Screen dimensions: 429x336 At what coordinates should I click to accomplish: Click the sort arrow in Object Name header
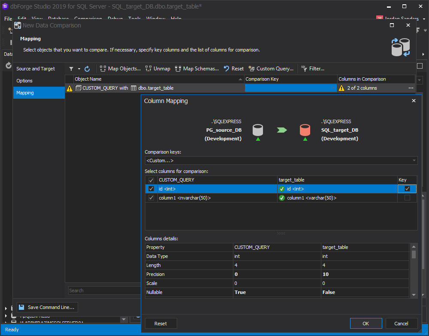pyautogui.click(x=241, y=79)
